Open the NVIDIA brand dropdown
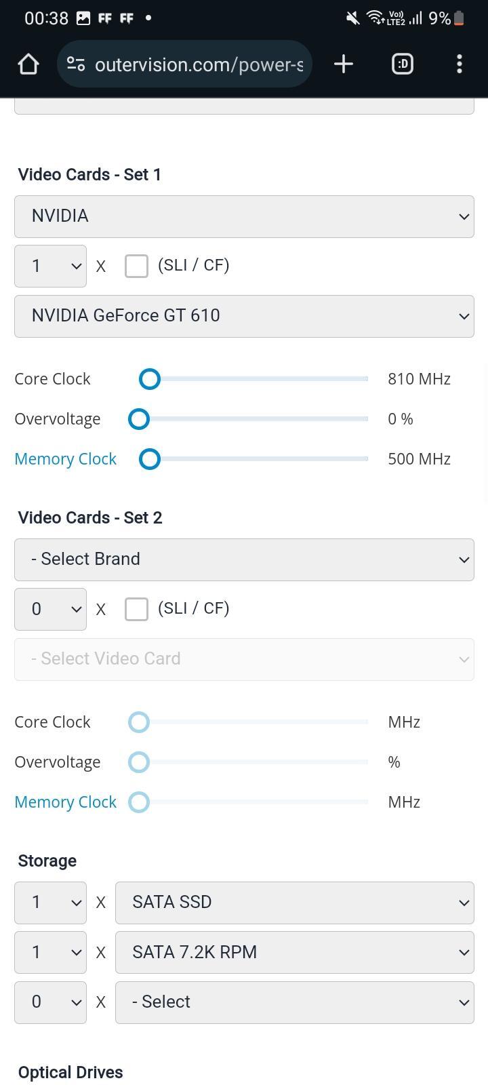 [244, 216]
